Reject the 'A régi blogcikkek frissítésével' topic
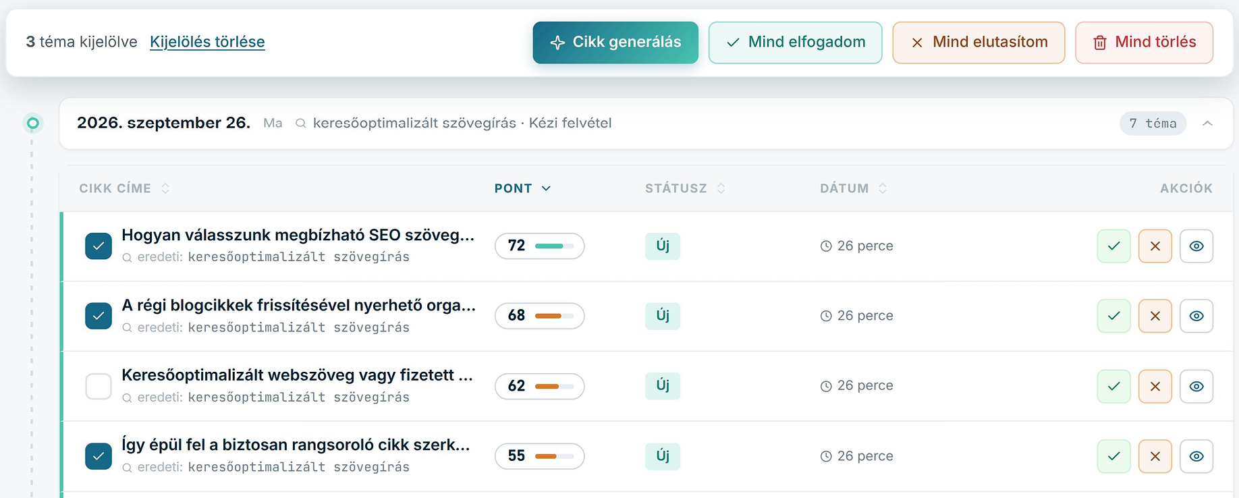Image resolution: width=1239 pixels, height=498 pixels. (x=1155, y=316)
